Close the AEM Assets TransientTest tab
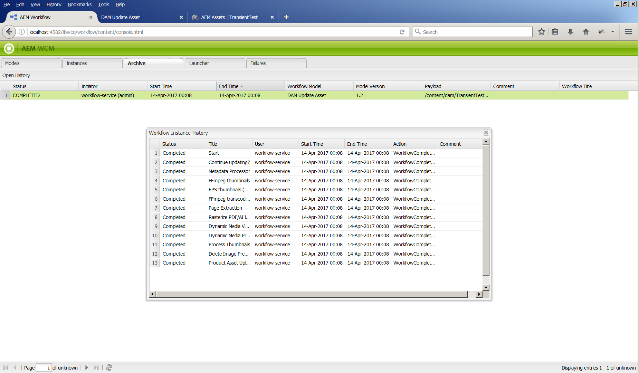This screenshot has height=373, width=639. pyautogui.click(x=272, y=17)
